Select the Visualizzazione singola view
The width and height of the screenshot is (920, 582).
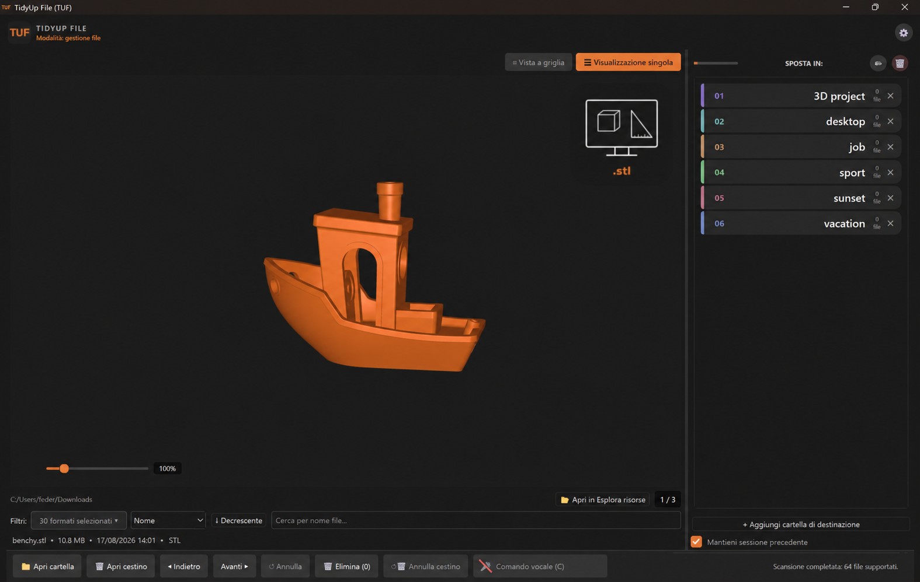[x=628, y=62]
